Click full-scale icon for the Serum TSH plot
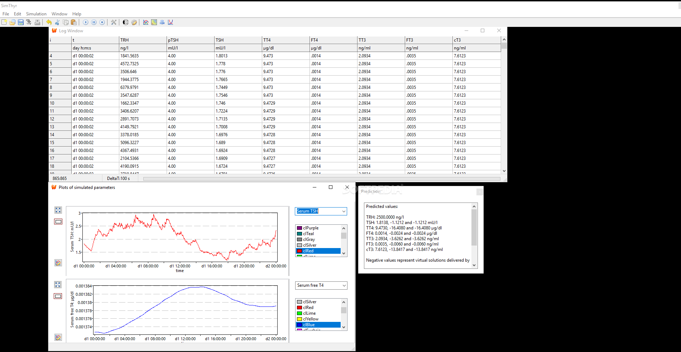681x352 pixels. 58,210
